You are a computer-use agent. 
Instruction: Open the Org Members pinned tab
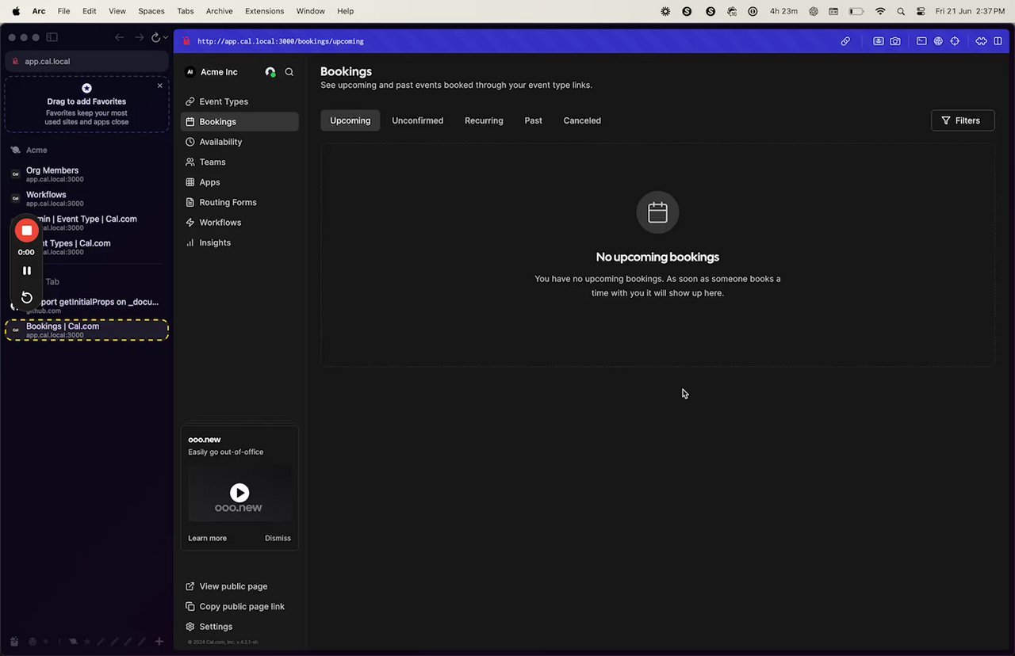coord(86,174)
